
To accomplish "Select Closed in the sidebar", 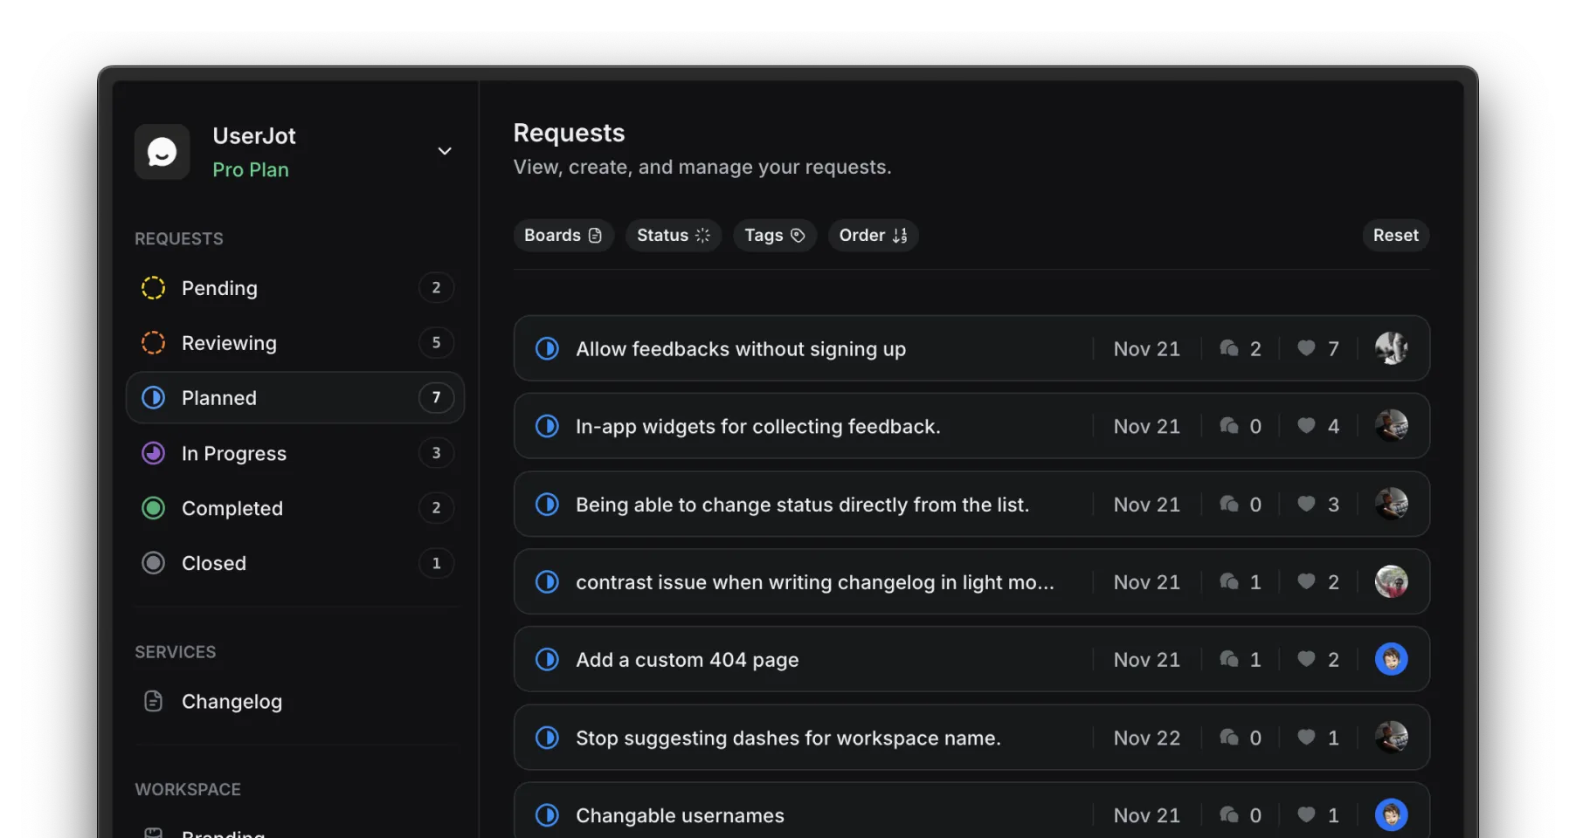I will [x=295, y=563].
